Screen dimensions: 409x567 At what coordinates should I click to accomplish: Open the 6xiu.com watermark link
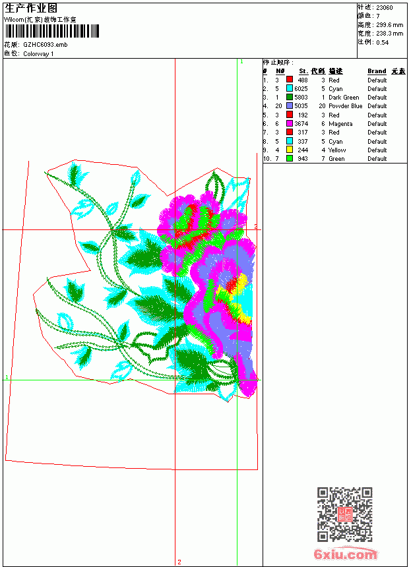pos(345,554)
